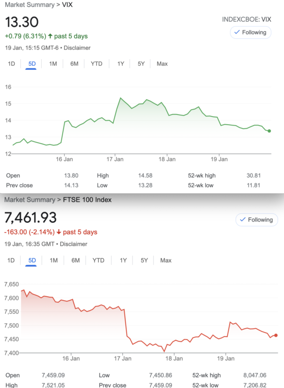
Task: Select YTD range for VIX
Action: pos(96,64)
